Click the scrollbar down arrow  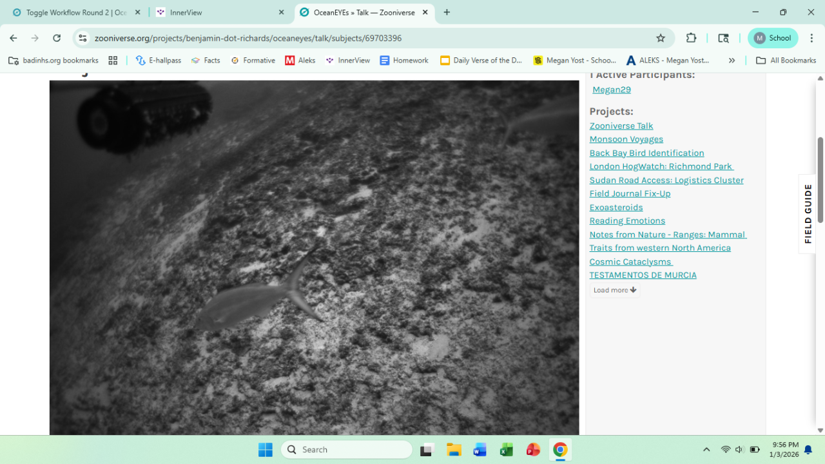pyautogui.click(x=820, y=430)
